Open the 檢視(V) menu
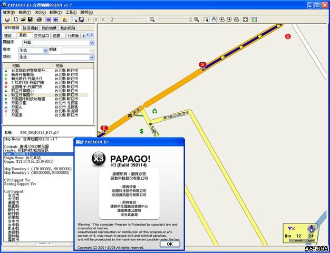The width and height of the screenshot is (330, 253). [x=24, y=13]
